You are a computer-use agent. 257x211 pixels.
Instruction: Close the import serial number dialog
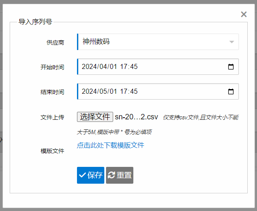244,14
